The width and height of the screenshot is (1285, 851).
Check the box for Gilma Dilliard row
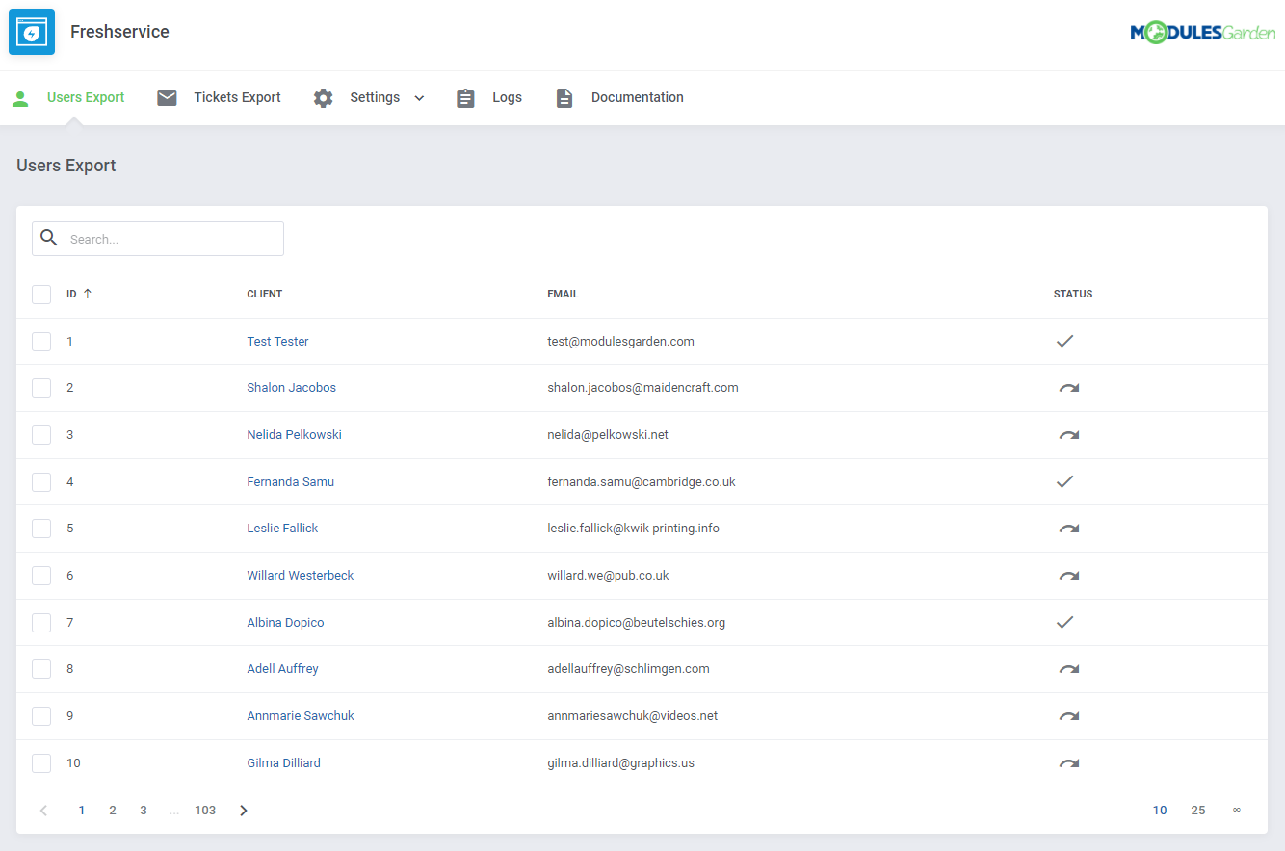[x=41, y=763]
